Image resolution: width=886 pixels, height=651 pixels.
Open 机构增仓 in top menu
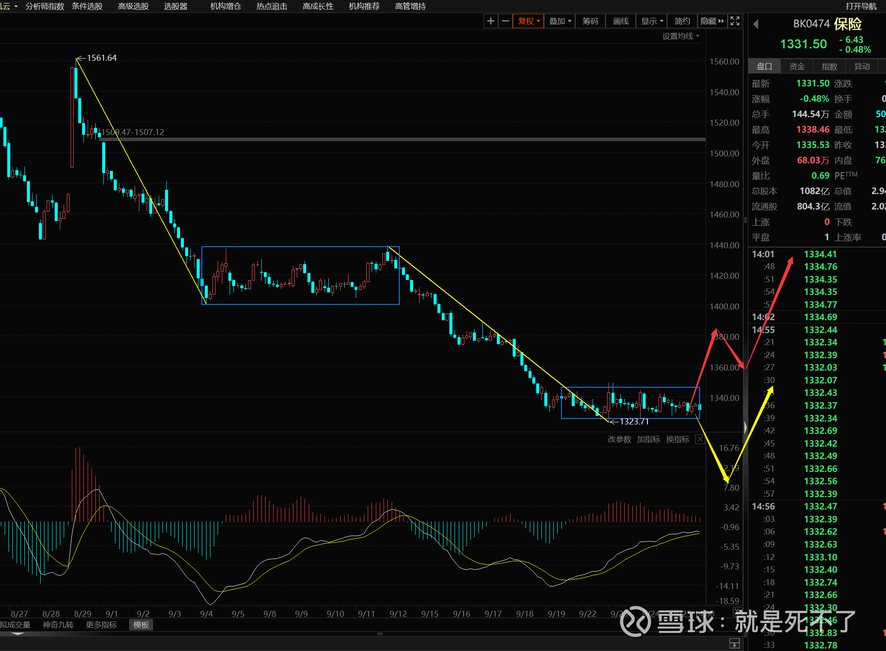point(225,6)
